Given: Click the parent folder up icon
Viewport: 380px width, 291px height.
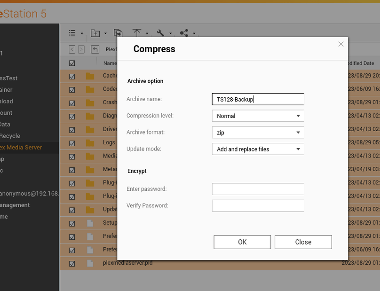Looking at the screenshot, I should click(95, 49).
